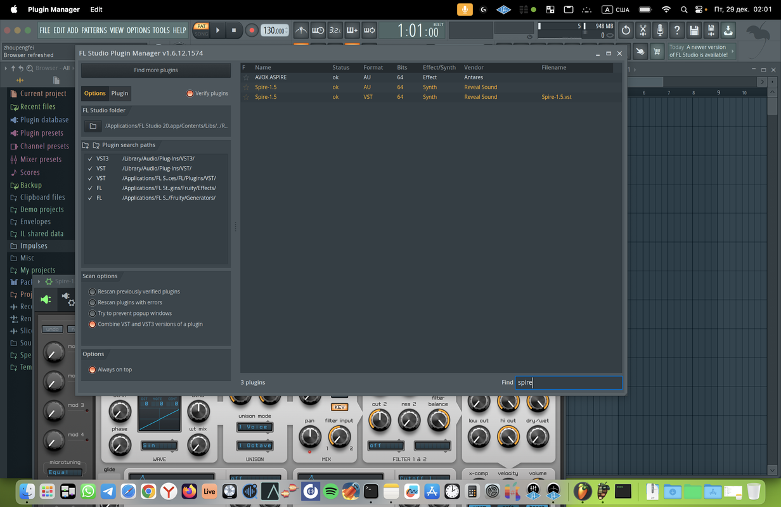This screenshot has height=507, width=781.
Task: Open the macOS Edit menu
Action: (x=96, y=10)
